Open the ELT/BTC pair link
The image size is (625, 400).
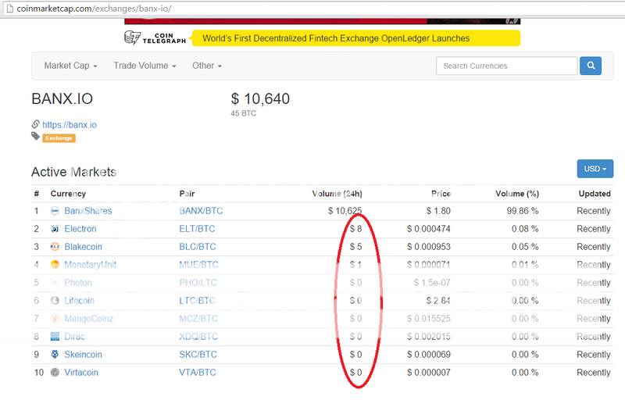(197, 229)
